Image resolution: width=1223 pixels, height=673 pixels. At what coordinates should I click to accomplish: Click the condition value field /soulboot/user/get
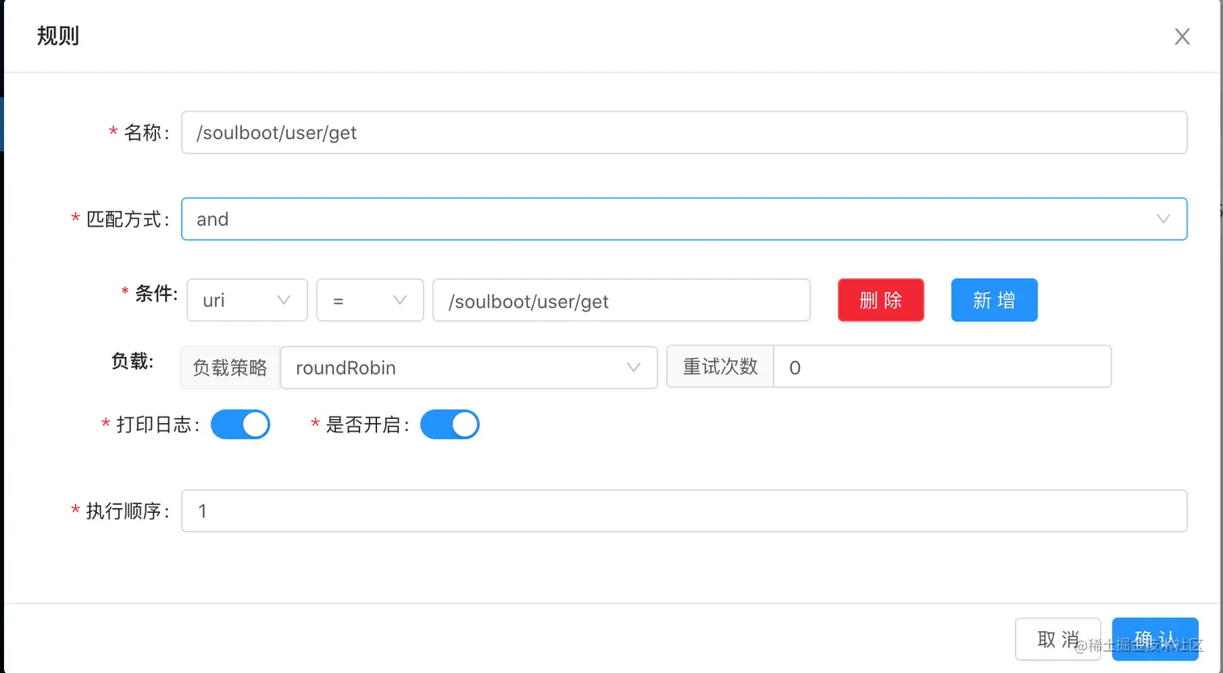(621, 300)
